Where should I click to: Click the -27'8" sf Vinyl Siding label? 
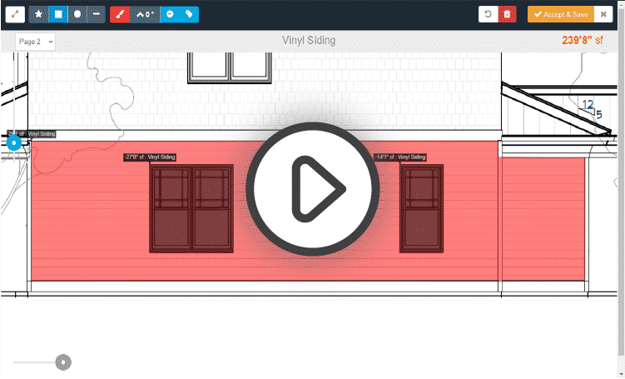pyautogui.click(x=150, y=157)
